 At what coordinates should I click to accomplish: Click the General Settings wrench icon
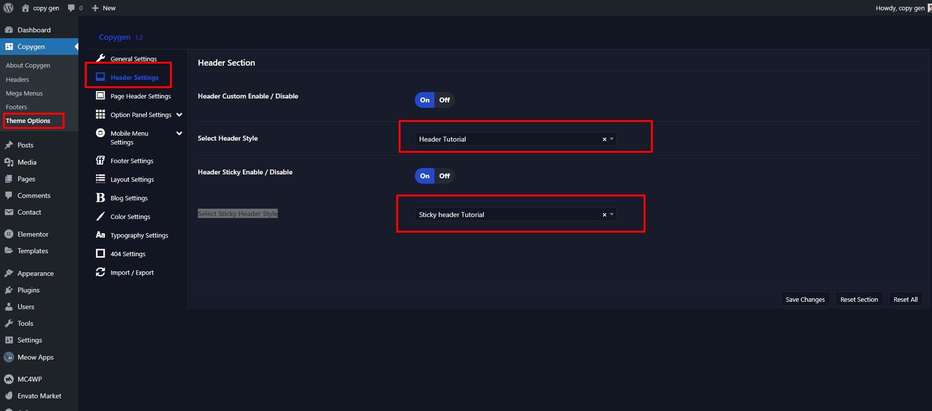pos(100,58)
